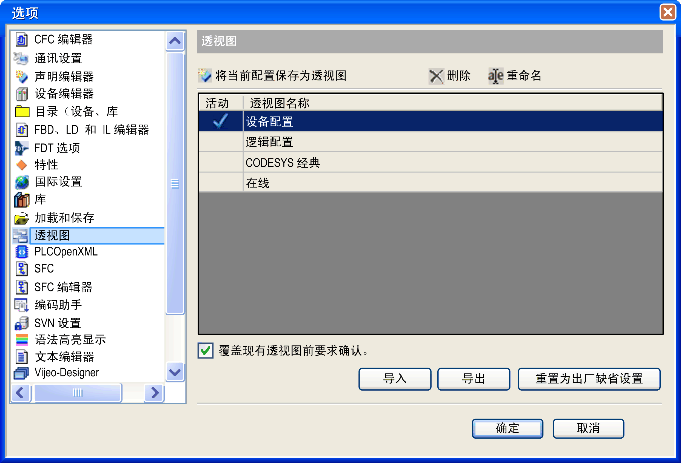
Task: Toggle 覆盖现有透视图前要求确认 checkbox
Action: [x=206, y=351]
